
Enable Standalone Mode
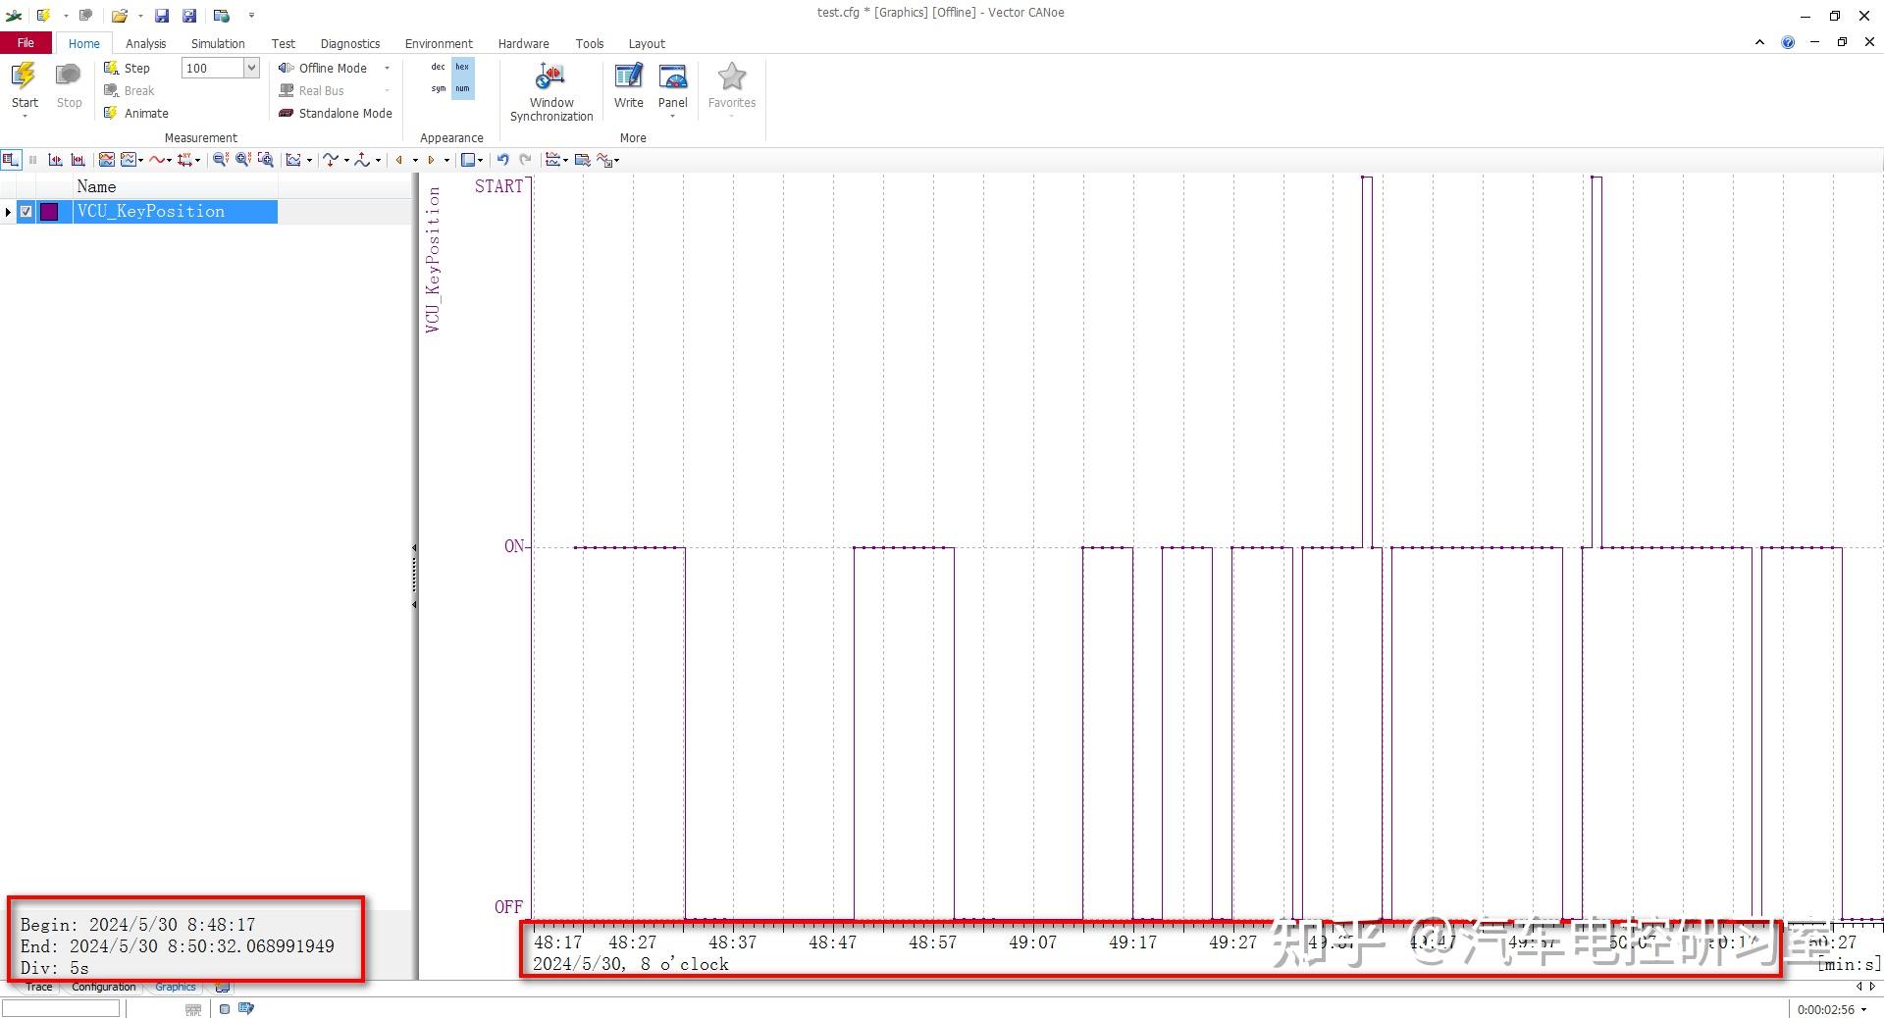(336, 113)
